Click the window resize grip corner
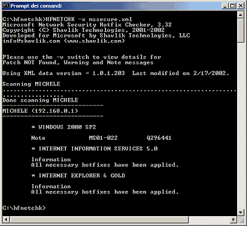This screenshot has width=247, height=226. [x=241, y=220]
